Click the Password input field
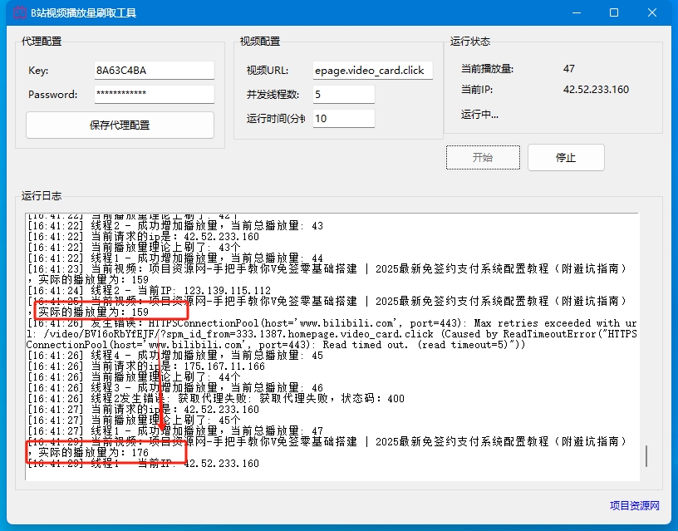Screen dimensions: 678x531 (155, 94)
